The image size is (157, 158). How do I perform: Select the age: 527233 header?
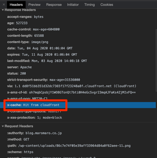78,23
